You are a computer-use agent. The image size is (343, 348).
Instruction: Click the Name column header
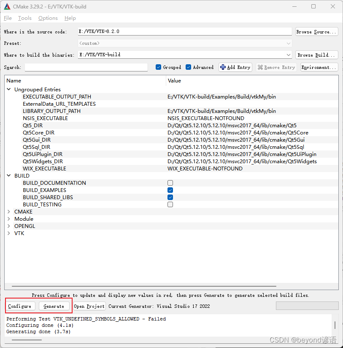pyautogui.click(x=14, y=81)
